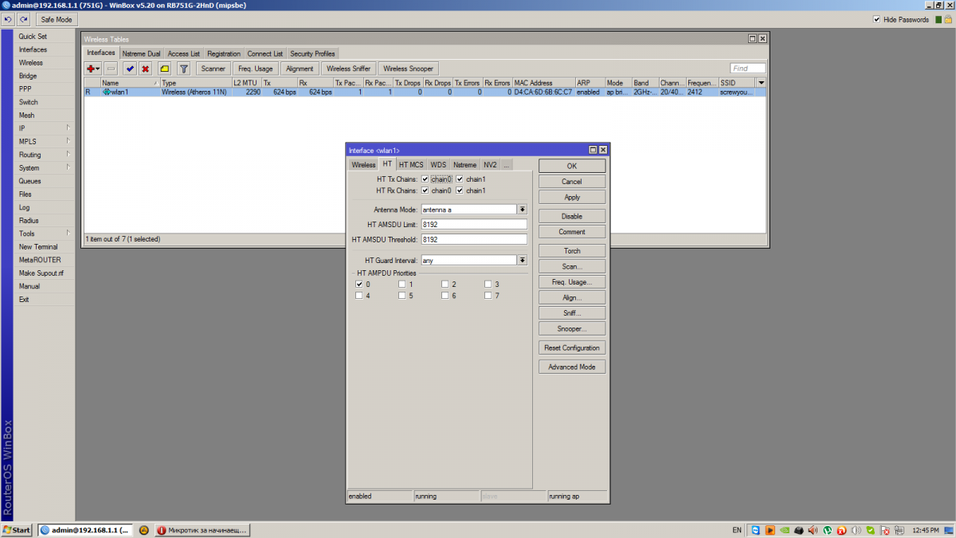The height and width of the screenshot is (538, 956).
Task: Click the minus Remove interface icon
Action: [x=111, y=69]
